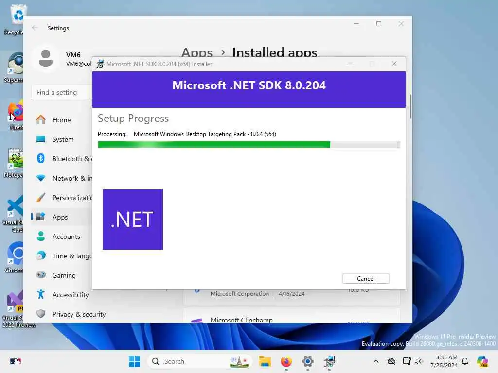Open System settings page

62,139
